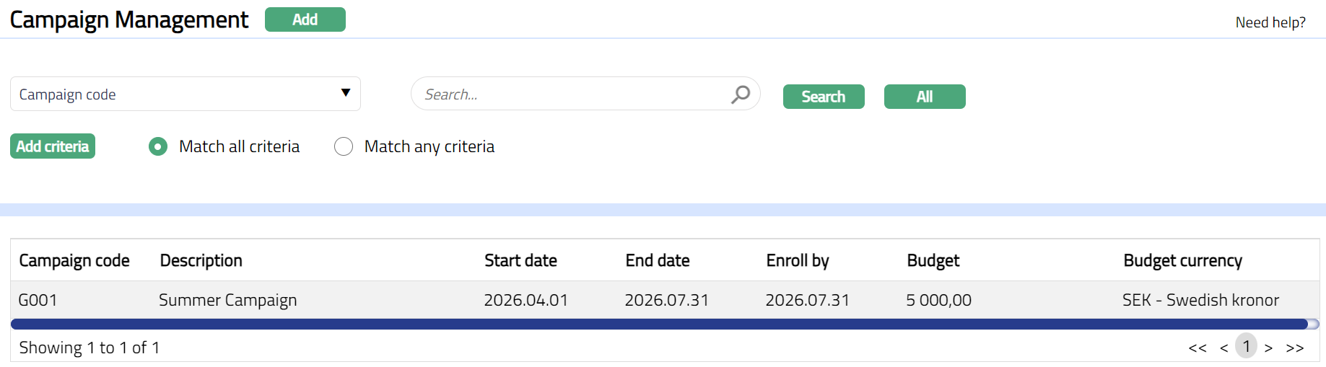Open the Need help? link
Screen dimensions: 1326x367
1270,22
